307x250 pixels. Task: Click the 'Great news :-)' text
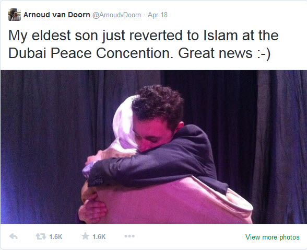[225, 53]
